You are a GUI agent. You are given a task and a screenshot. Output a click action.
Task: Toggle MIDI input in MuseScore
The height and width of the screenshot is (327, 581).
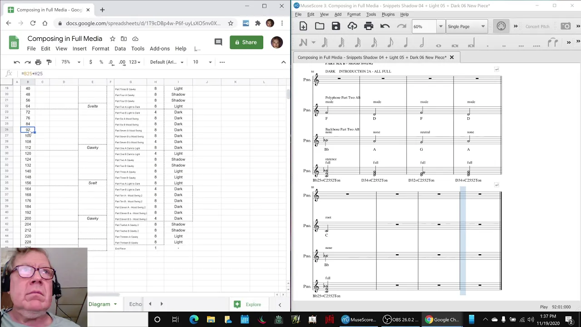click(501, 26)
